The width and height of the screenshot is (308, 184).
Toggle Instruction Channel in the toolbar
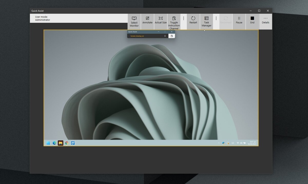[174, 21]
